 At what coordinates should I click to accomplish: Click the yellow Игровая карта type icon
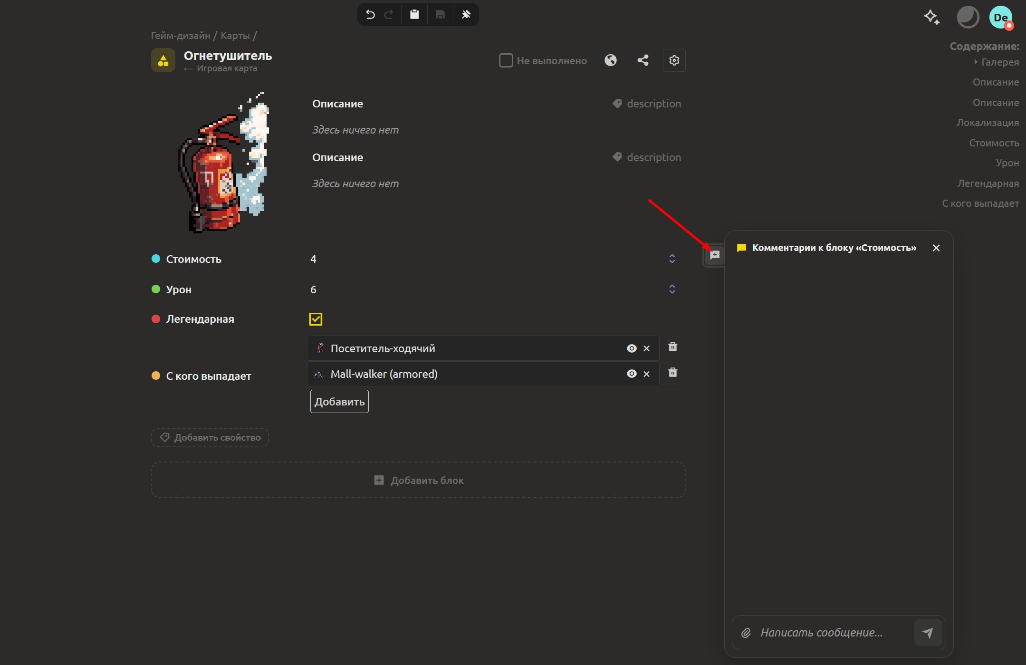click(163, 60)
